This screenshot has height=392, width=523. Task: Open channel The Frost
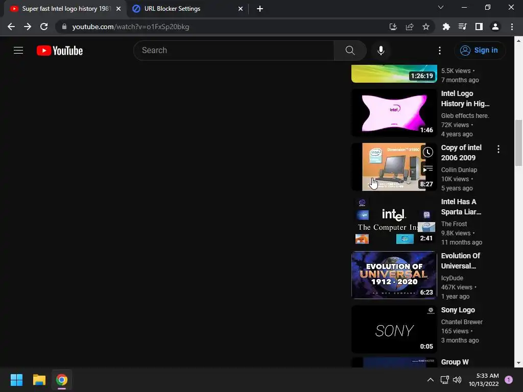(x=454, y=224)
